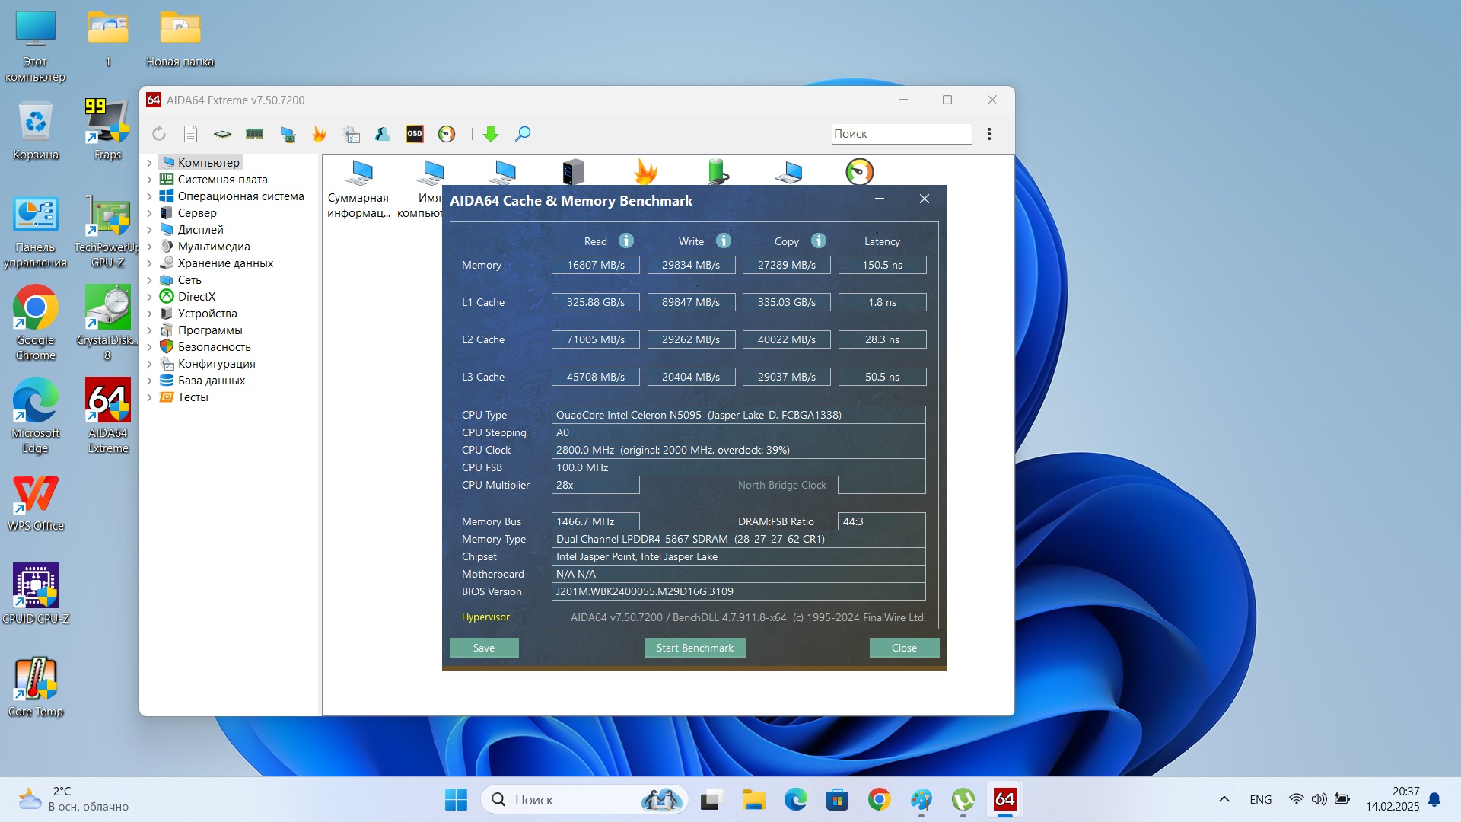This screenshot has width=1461, height=822.
Task: Click the Close button in benchmark dialog
Action: (904, 648)
